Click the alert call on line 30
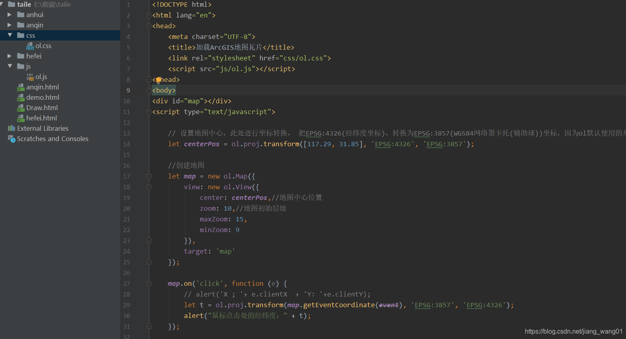 click(x=194, y=316)
